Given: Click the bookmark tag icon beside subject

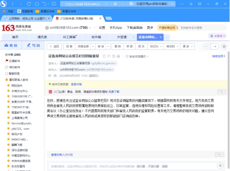Looking at the screenshot, I should coord(104,57).
